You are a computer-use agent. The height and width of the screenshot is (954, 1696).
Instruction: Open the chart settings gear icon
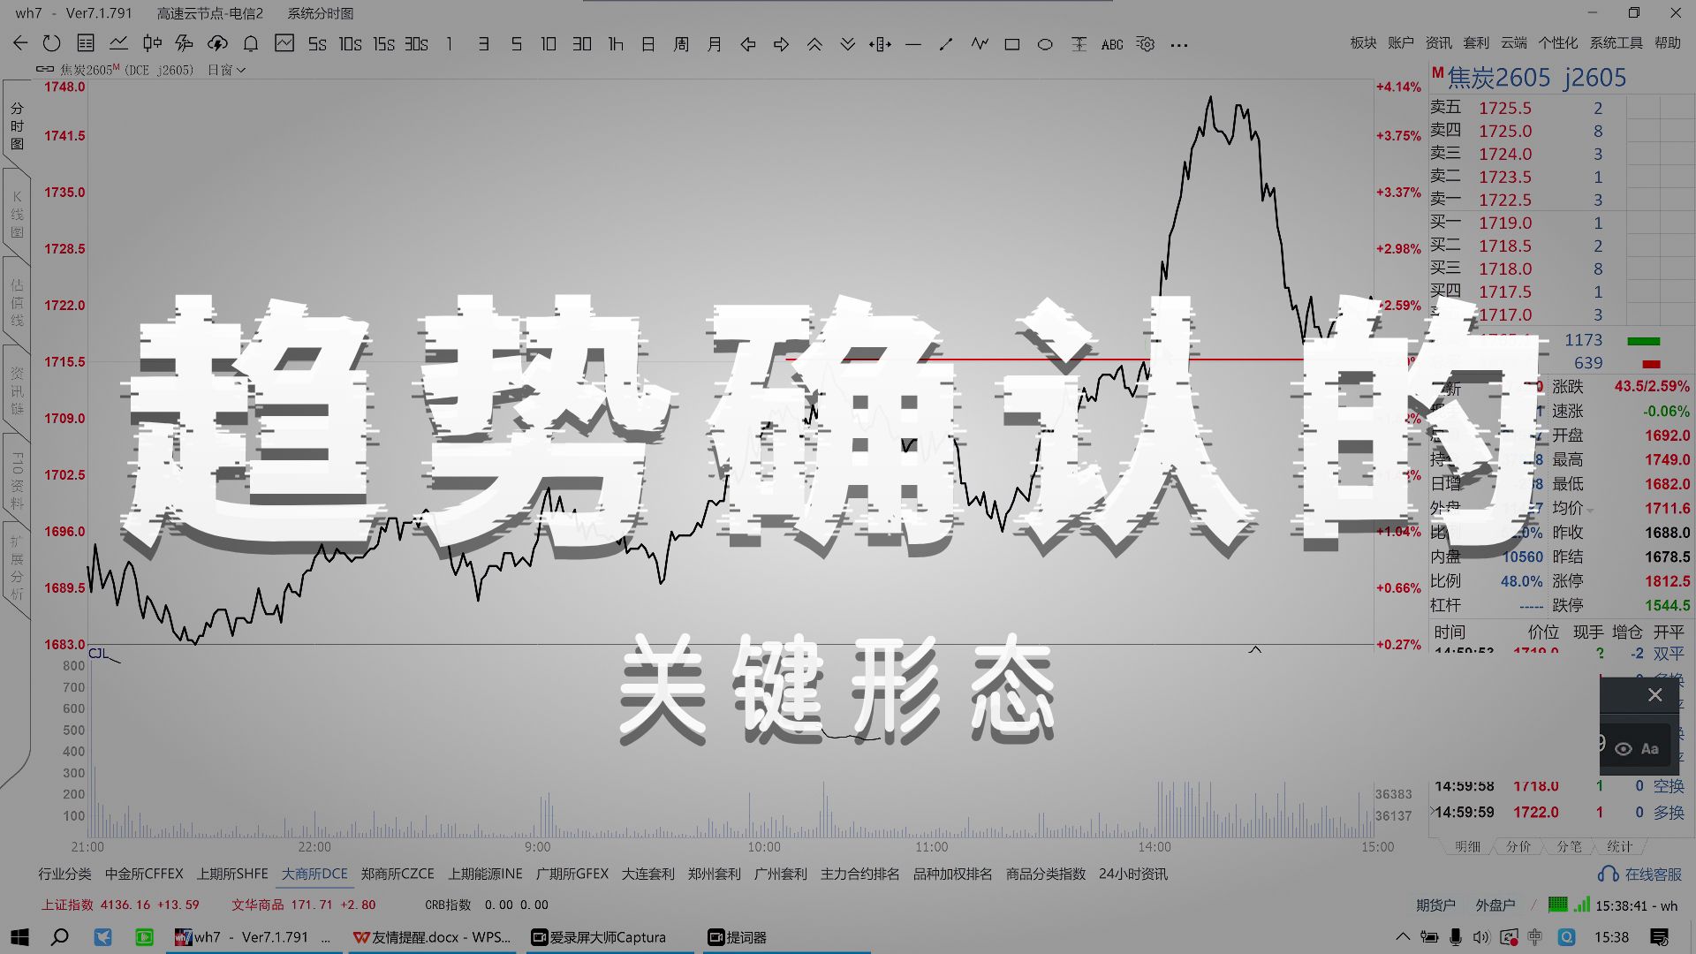coord(1146,44)
